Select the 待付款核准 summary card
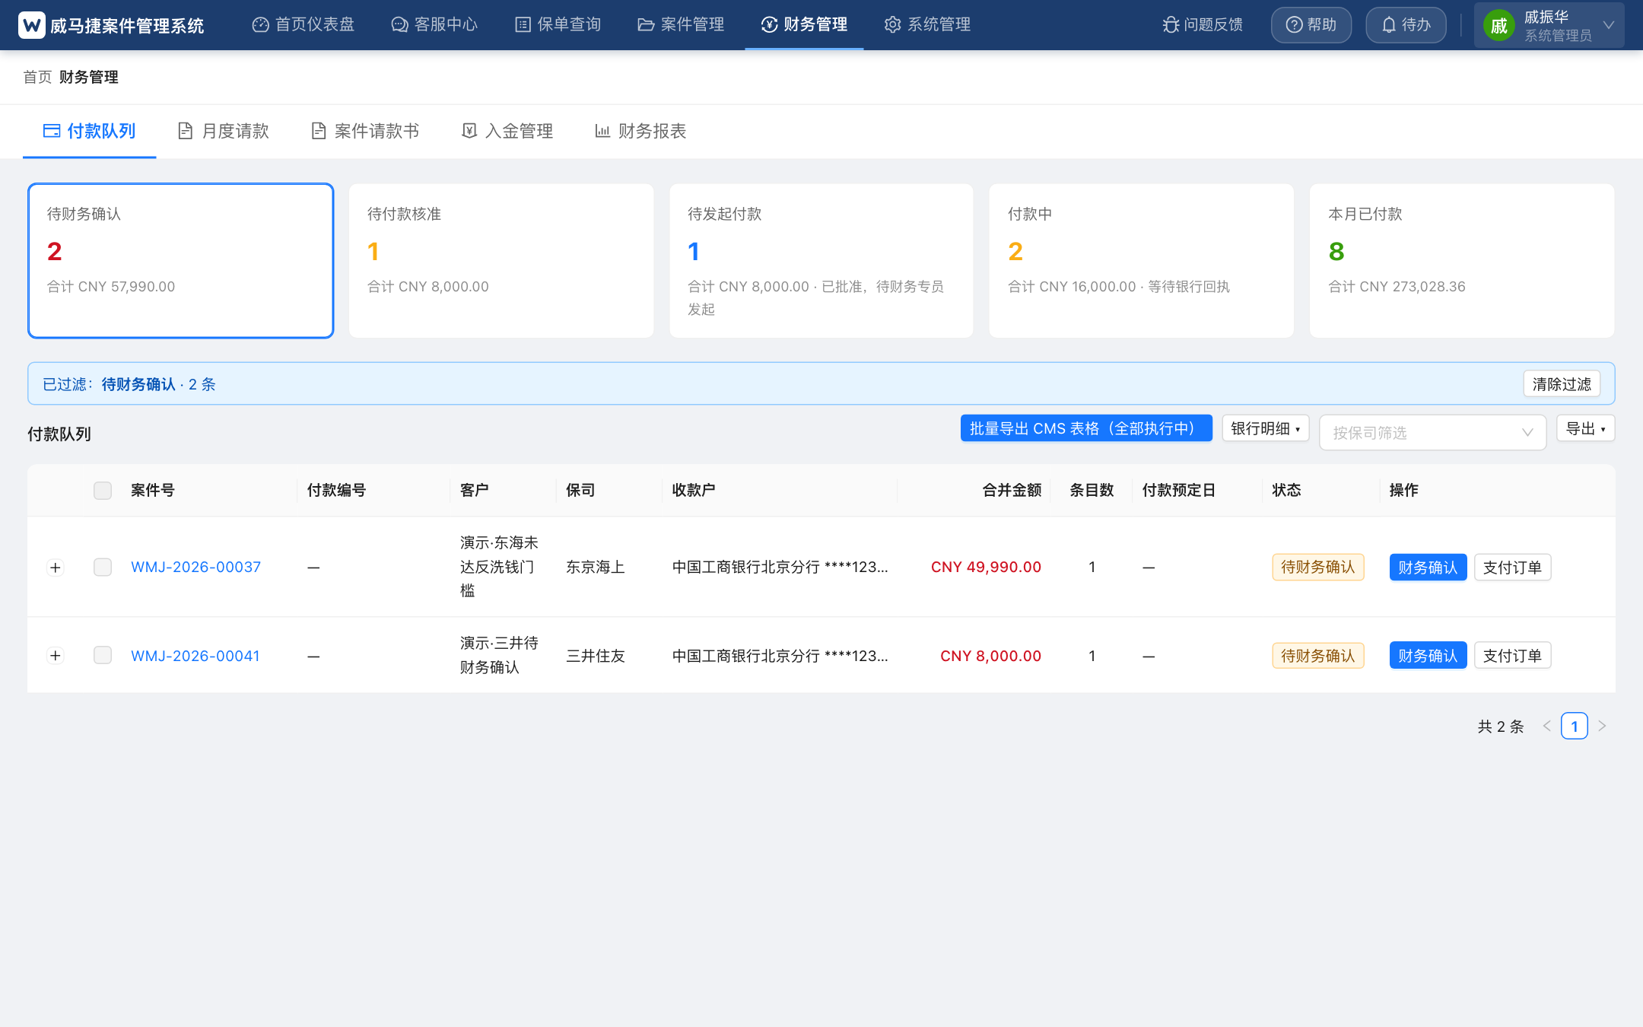1643x1027 pixels. click(501, 261)
